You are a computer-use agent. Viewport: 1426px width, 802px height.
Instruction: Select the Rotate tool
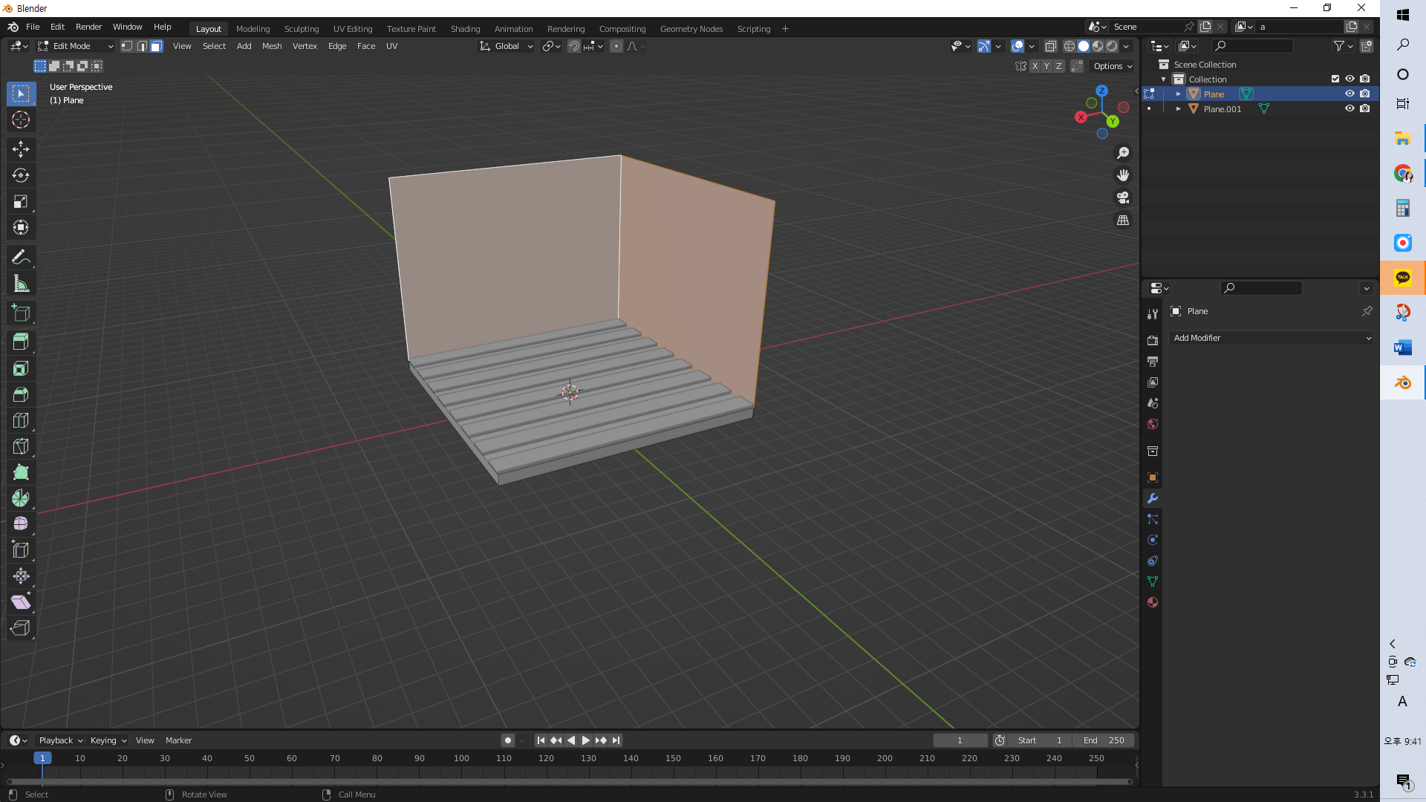point(21,175)
